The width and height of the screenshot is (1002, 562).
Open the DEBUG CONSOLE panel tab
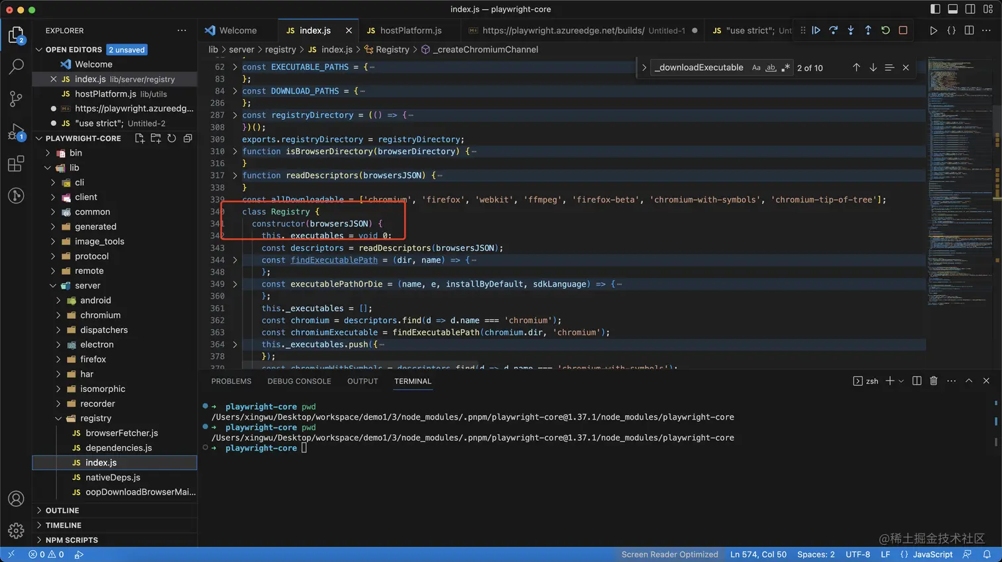tap(300, 381)
